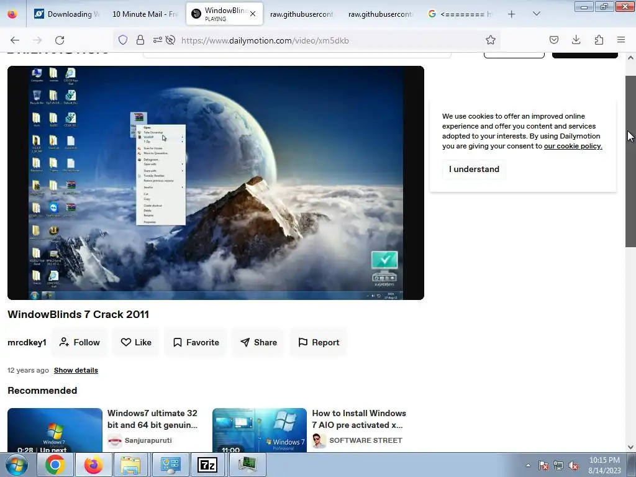The image size is (636, 477).
Task: Open the site permissions icon in address bar
Action: point(157,40)
